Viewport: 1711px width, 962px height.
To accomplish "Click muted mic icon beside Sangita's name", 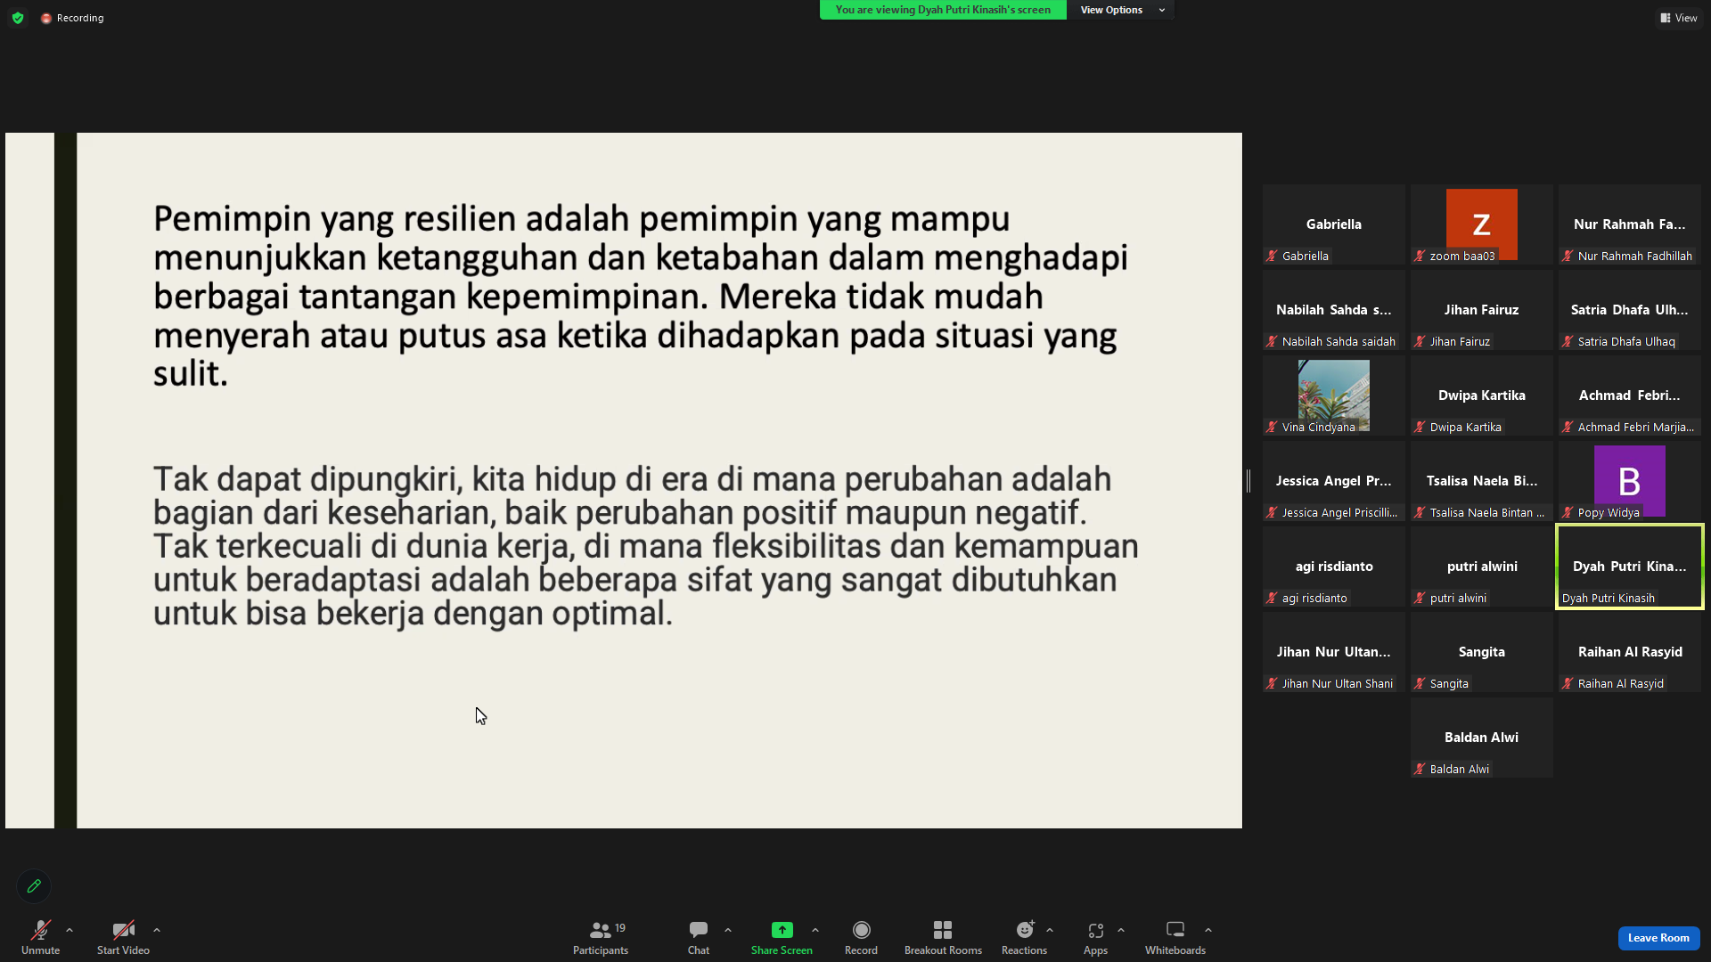I will [1420, 683].
